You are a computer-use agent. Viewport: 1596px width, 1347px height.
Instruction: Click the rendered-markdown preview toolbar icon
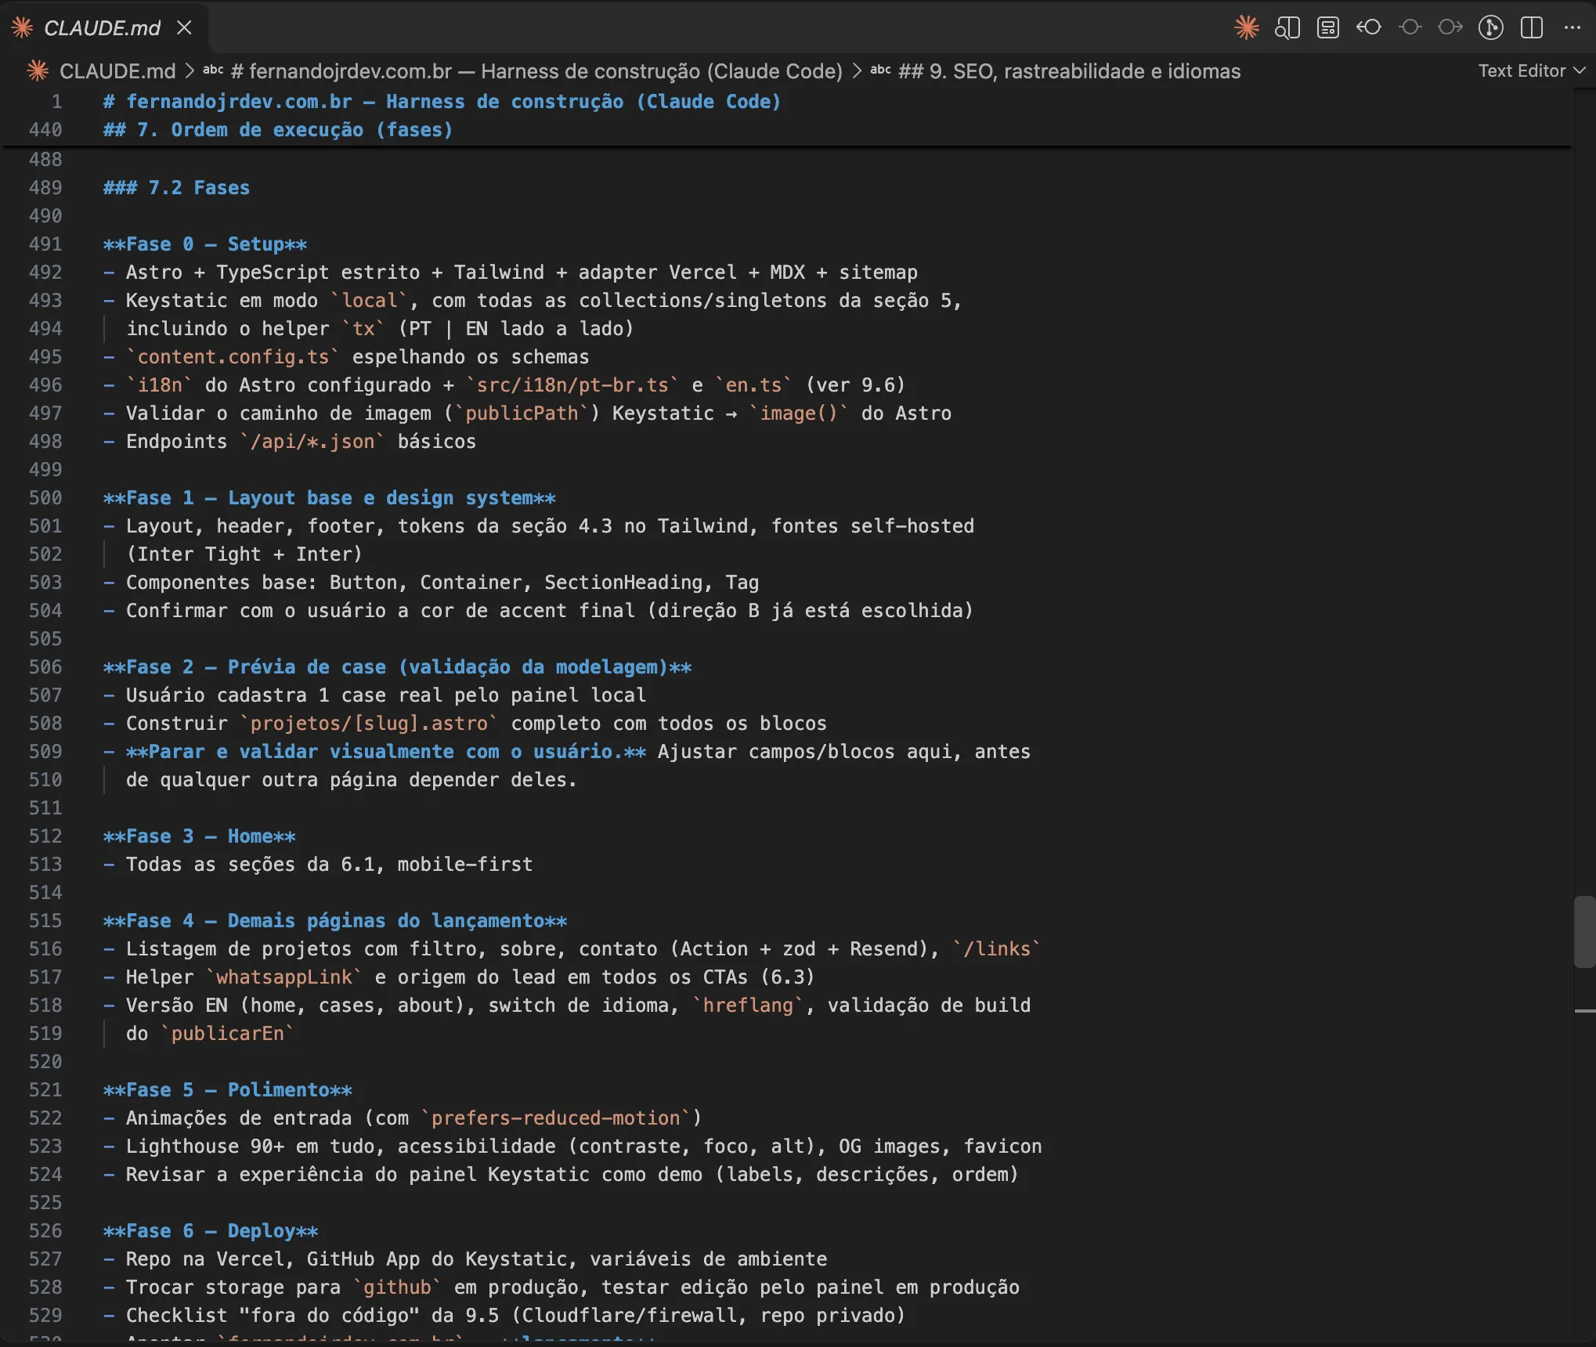1327,28
